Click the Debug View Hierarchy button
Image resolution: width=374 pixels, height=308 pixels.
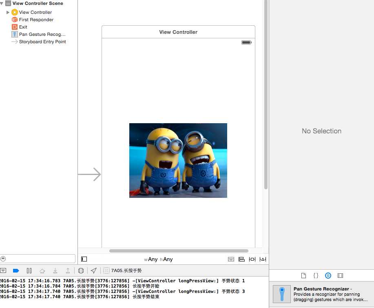point(81,270)
